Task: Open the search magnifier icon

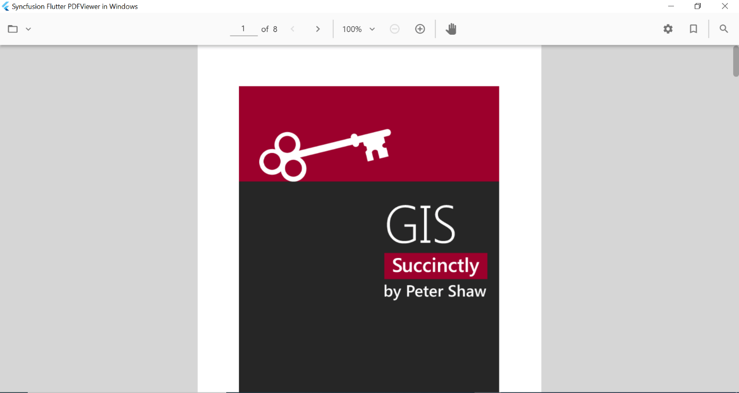Action: (x=724, y=29)
